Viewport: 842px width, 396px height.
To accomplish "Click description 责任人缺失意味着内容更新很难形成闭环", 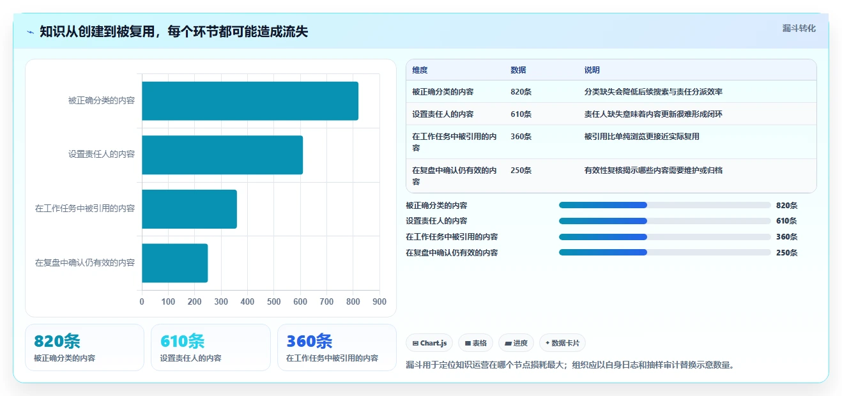I will click(653, 114).
